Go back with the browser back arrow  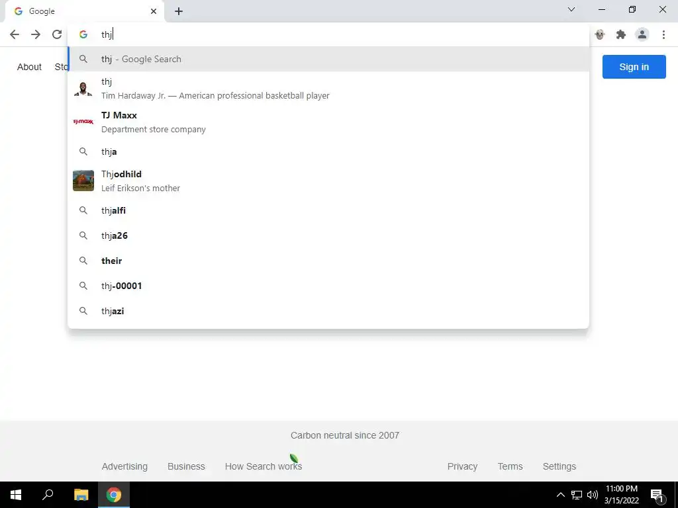pyautogui.click(x=15, y=34)
